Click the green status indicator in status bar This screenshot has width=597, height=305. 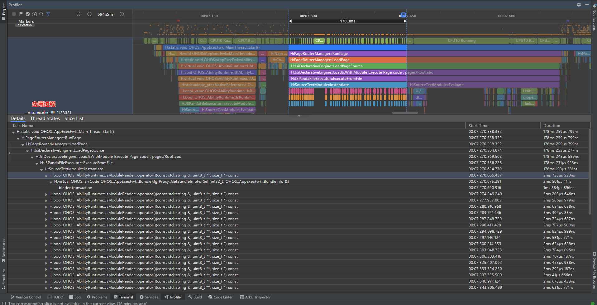tap(593, 303)
